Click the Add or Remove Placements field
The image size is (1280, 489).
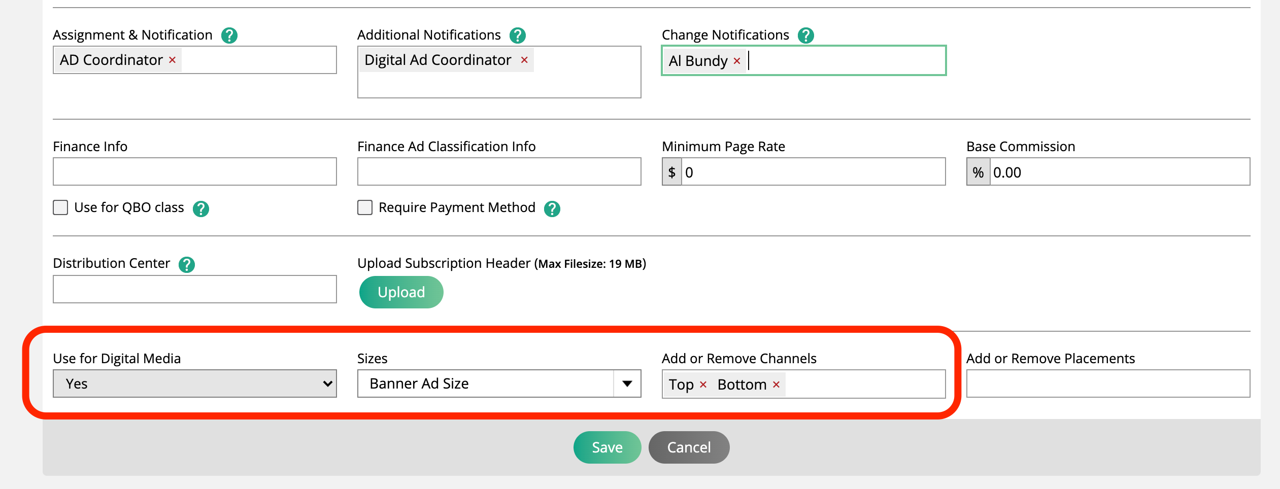1107,383
